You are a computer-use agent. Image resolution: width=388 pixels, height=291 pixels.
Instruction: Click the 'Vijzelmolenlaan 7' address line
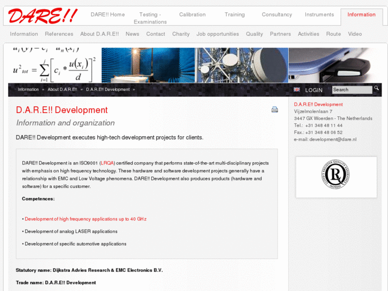(x=313, y=112)
